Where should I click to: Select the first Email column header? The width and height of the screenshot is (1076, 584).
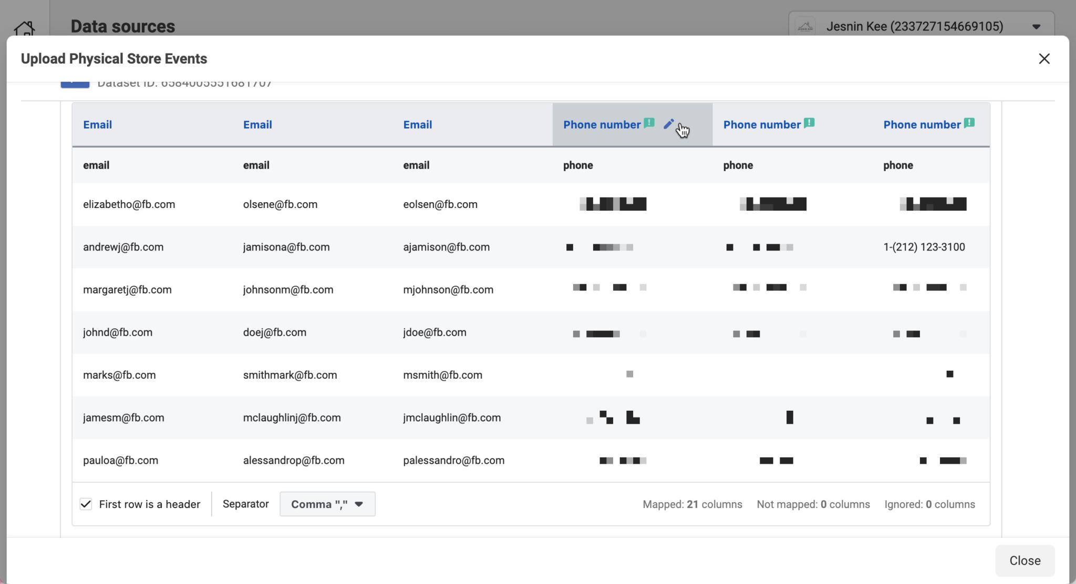[98, 124]
